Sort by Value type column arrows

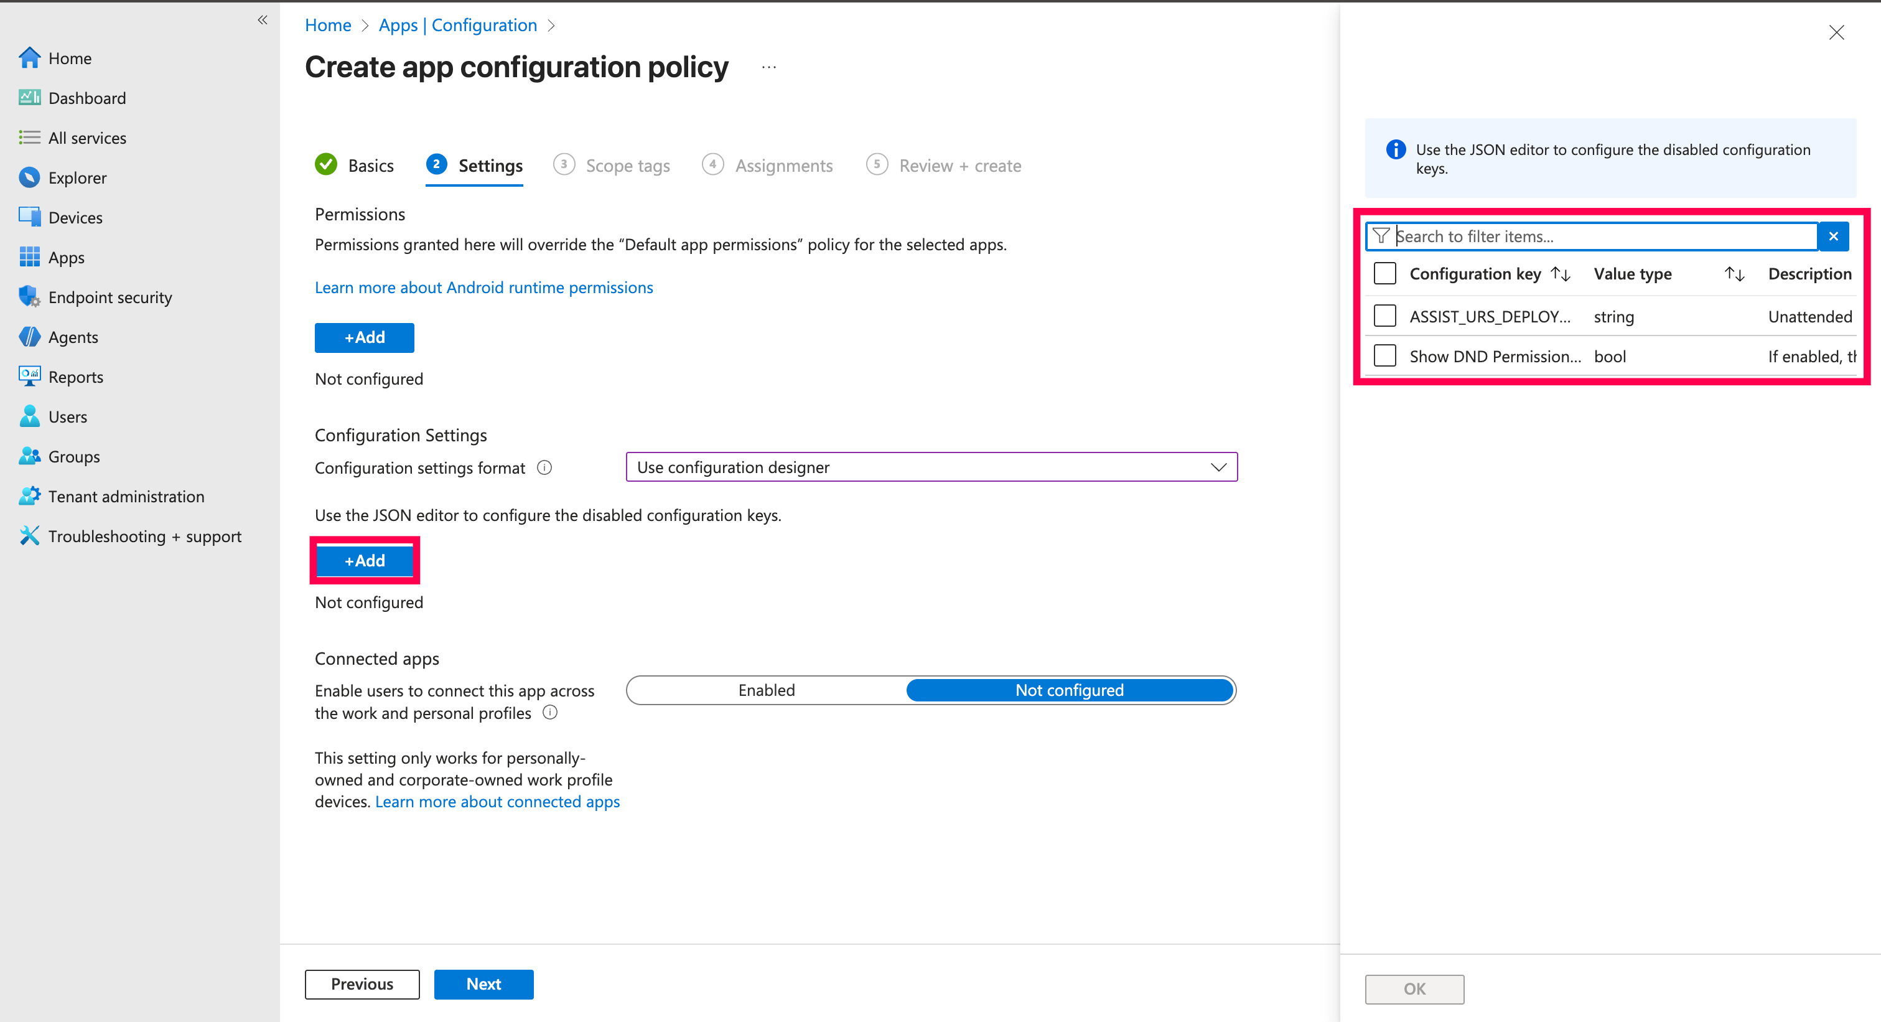tap(1734, 274)
